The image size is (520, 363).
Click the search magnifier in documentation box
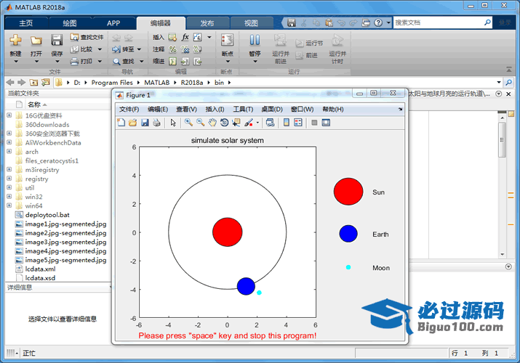487,23
